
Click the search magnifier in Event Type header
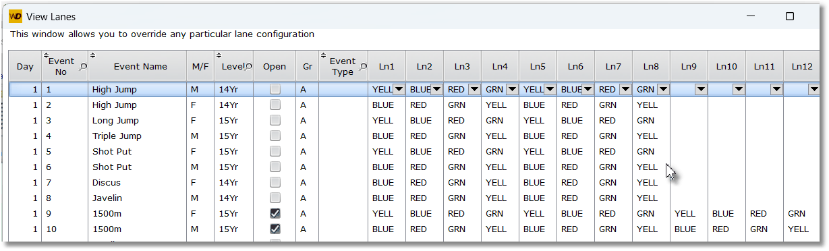click(364, 67)
